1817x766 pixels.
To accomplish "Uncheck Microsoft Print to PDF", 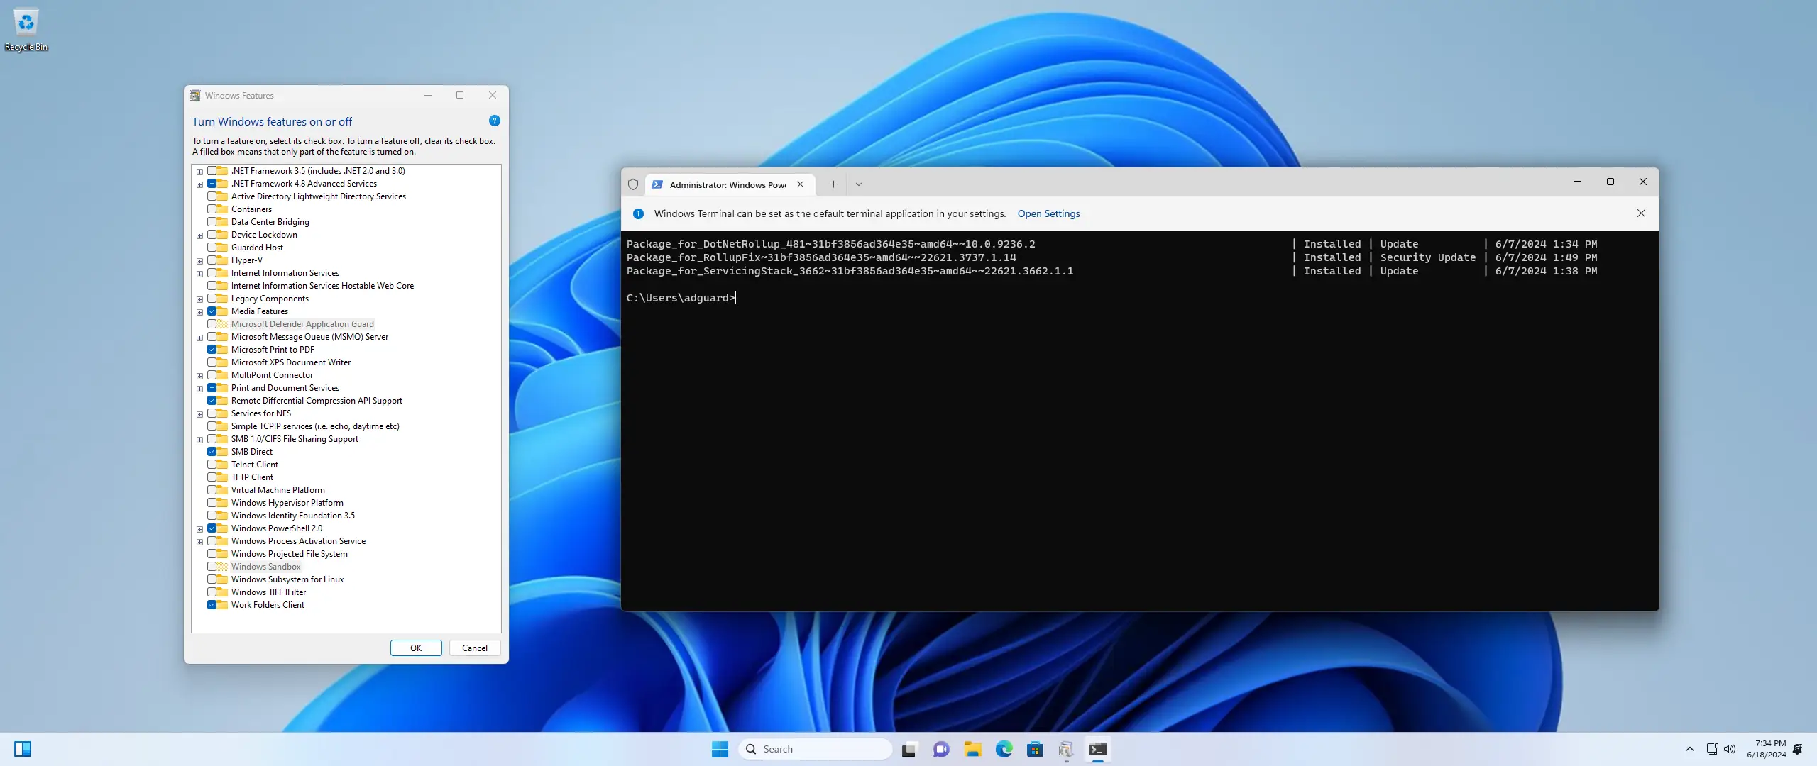I will coord(212,350).
